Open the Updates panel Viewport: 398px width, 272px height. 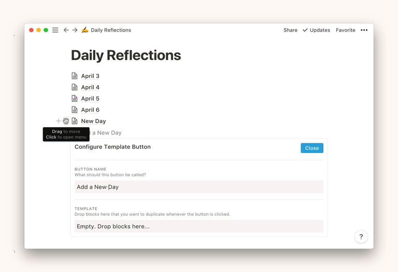coord(316,30)
